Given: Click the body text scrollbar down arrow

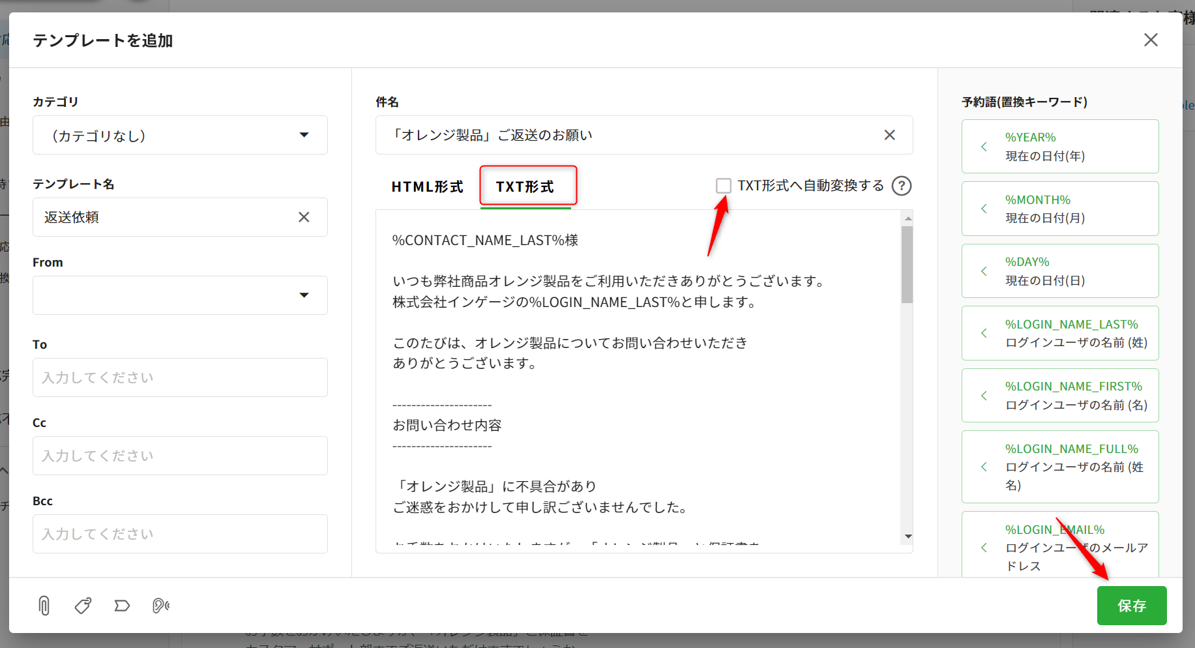Looking at the screenshot, I should coord(907,537).
